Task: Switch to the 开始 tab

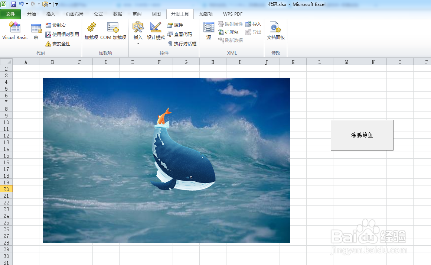Action: pos(31,14)
